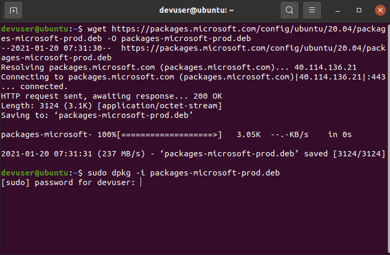Click the download progress bar at 100%
The width and height of the screenshot is (390, 255).
[x=169, y=134]
